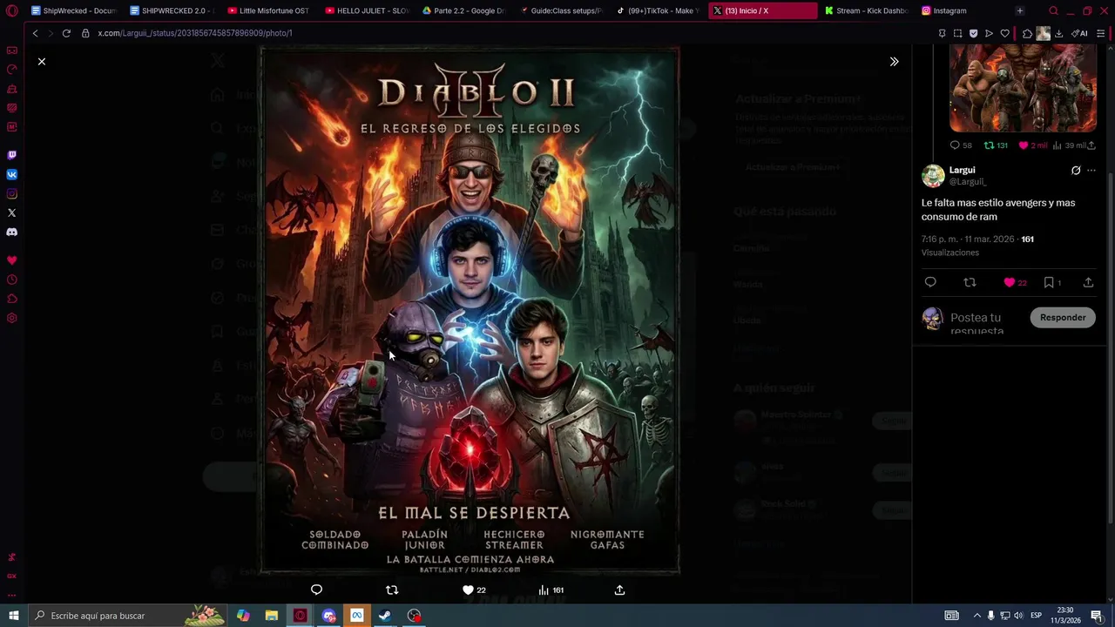Open the extensions cube icon
Image resolution: width=1115 pixels, height=627 pixels.
[x=1027, y=33]
